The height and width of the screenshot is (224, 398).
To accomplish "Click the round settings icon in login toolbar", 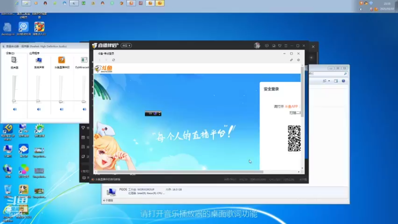I will (x=298, y=60).
